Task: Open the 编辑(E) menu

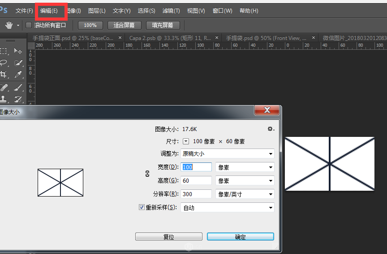Action: tap(49, 11)
